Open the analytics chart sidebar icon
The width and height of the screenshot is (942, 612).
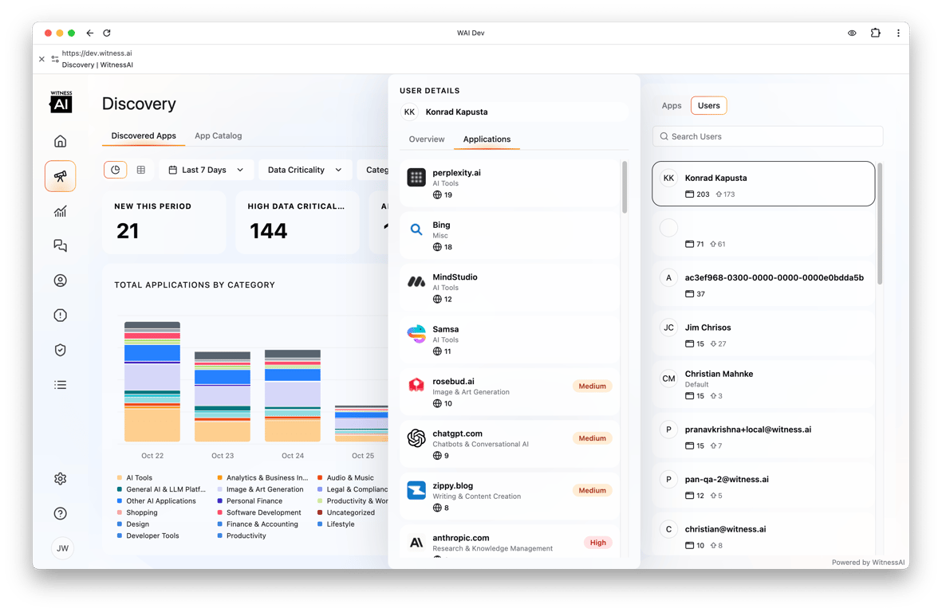coord(60,211)
